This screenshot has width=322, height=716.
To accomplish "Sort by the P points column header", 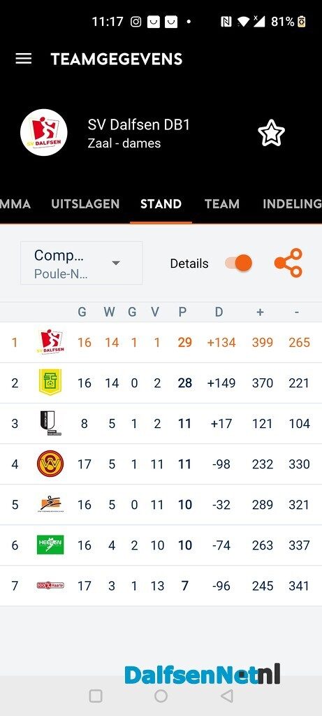I will (182, 312).
